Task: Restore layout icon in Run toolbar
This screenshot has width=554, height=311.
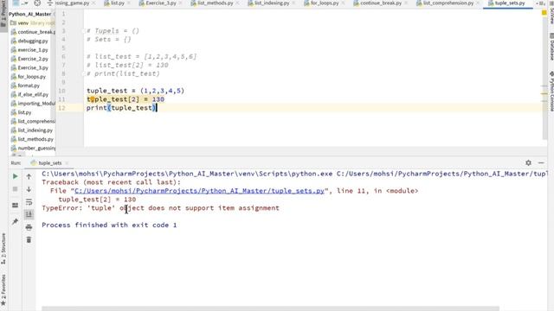Action: click(x=15, y=206)
